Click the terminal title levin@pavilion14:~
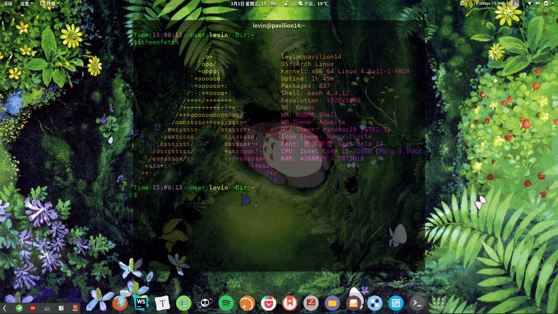Image resolution: width=558 pixels, height=314 pixels. coord(279,26)
